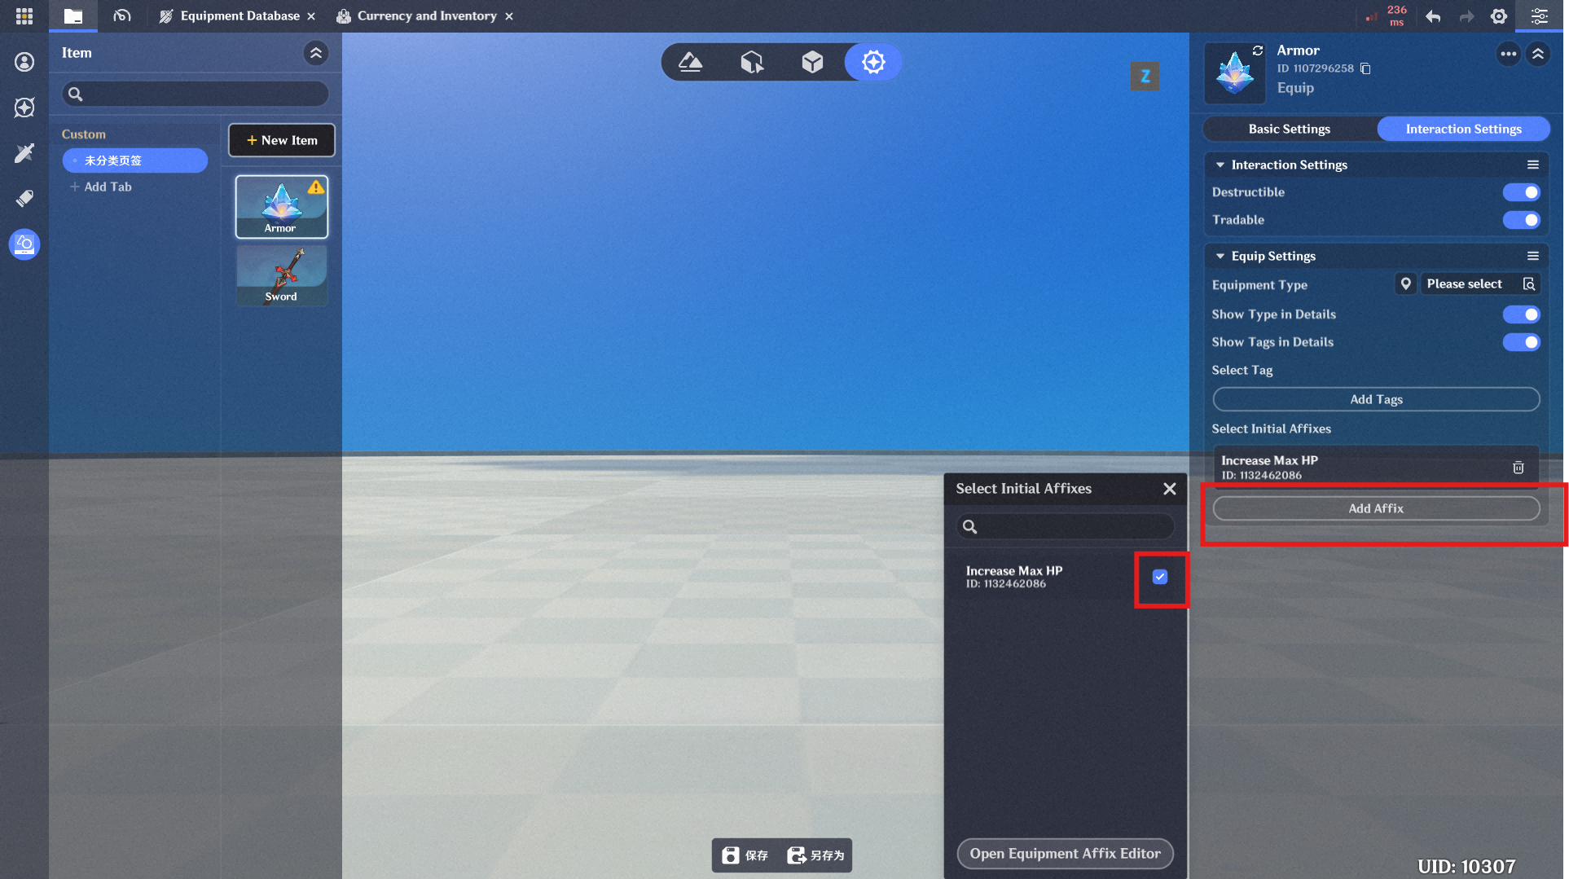Select the cube with cursor tool icon
The height and width of the screenshot is (879, 1569).
752,62
